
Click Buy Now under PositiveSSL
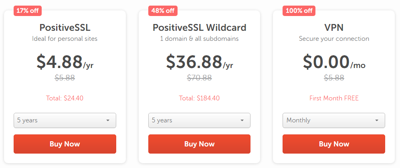coord(65,144)
